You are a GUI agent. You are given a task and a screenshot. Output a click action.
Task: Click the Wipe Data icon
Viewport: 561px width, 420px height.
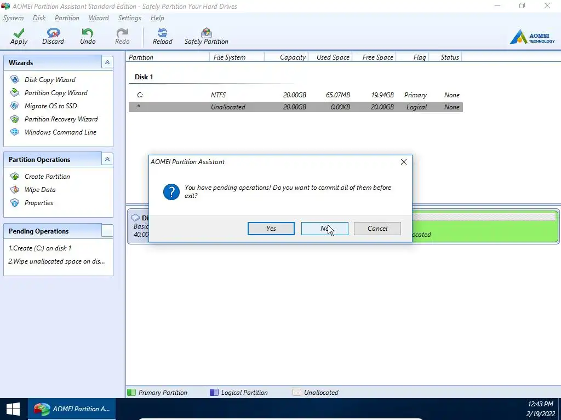point(15,190)
